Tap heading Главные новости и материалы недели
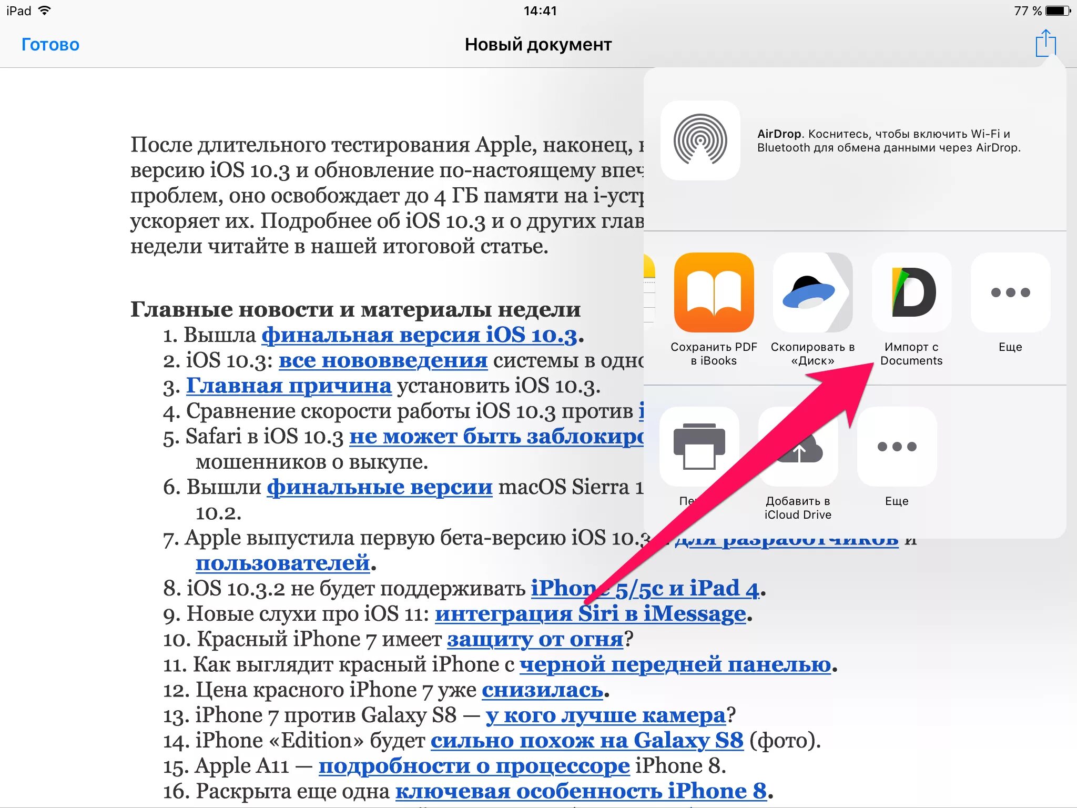Screen dimensions: 1077x808 coord(355,309)
